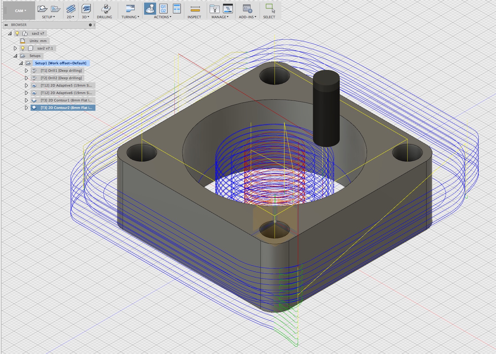Open the 2D dropdown menu
496x354 pixels.
pos(70,17)
